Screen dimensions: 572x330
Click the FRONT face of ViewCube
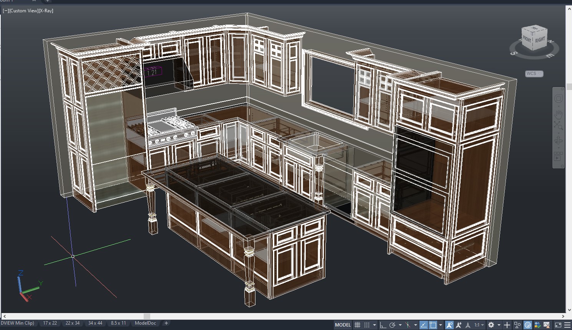click(x=527, y=40)
